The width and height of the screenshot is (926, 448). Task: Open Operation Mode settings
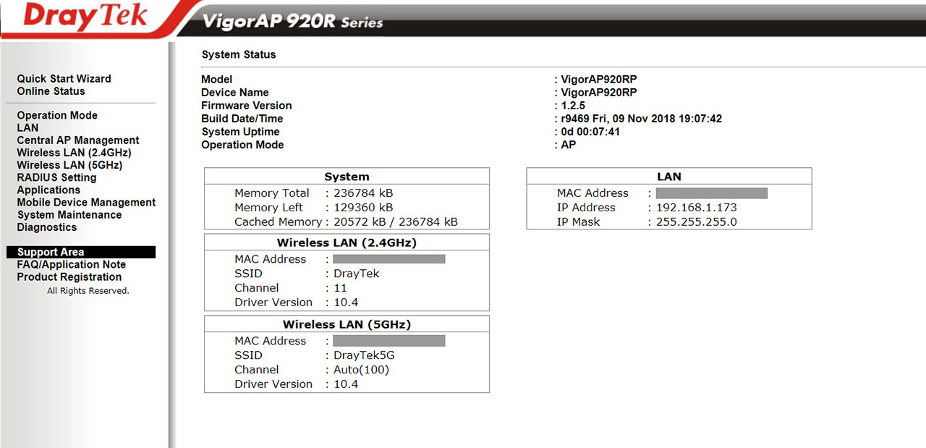coord(57,116)
